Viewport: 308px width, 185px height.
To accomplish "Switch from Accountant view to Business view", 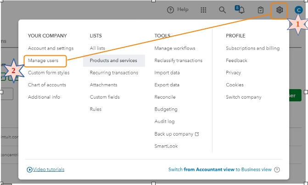I will [x=220, y=169].
